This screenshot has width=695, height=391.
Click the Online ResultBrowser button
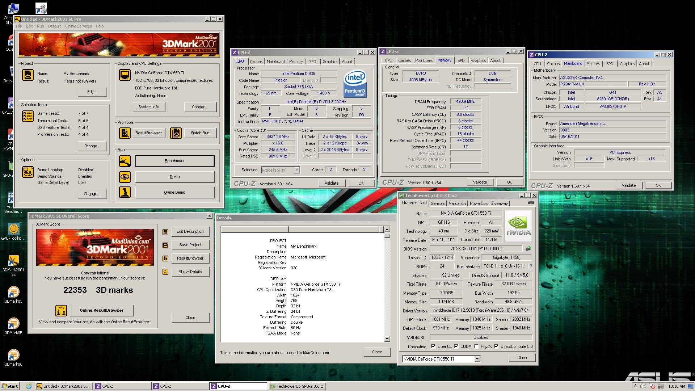tap(101, 310)
